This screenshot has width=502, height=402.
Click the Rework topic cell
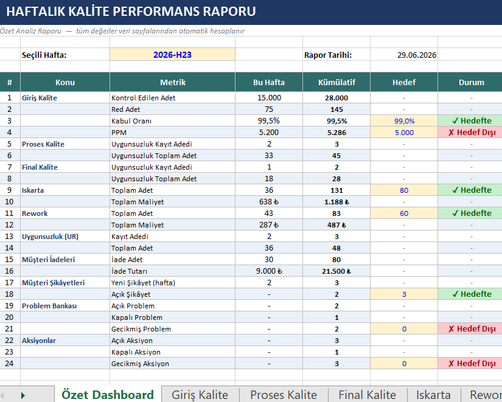coord(65,213)
